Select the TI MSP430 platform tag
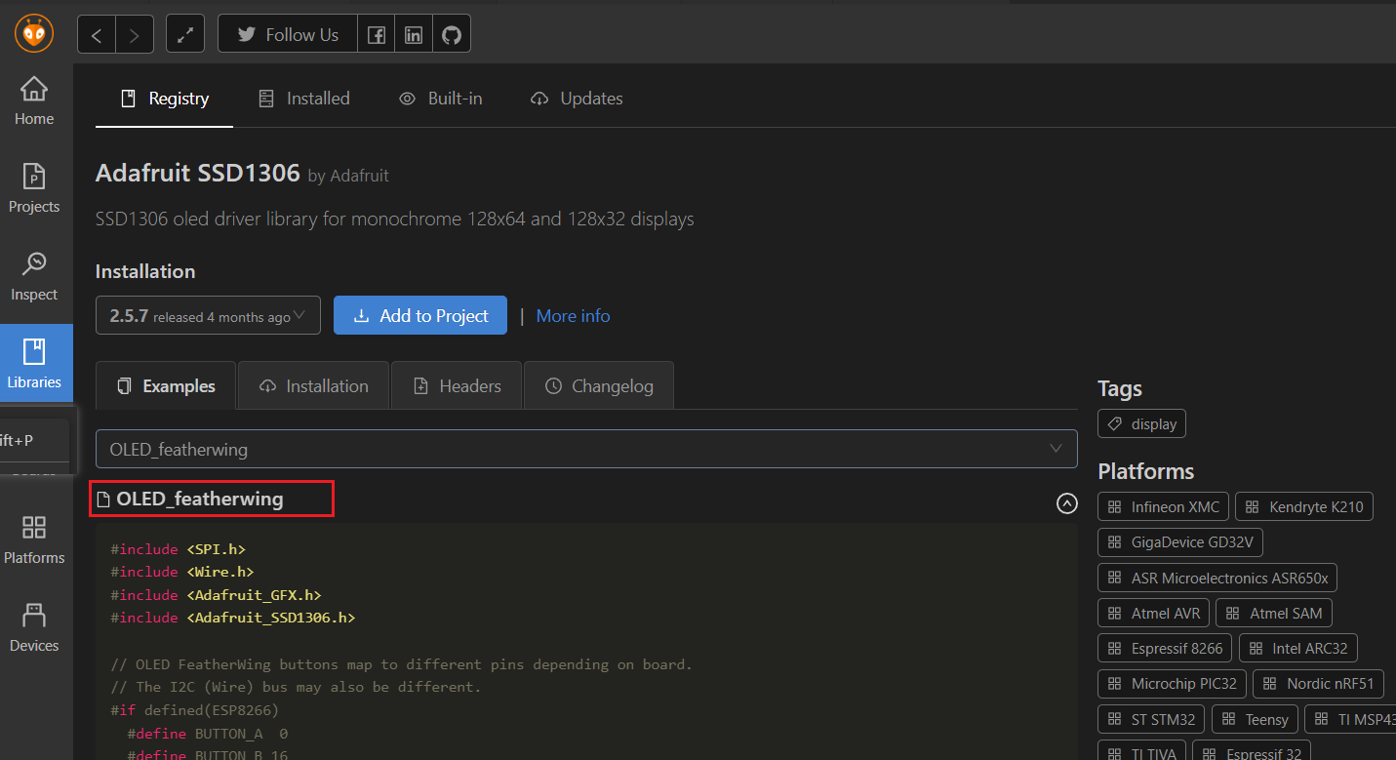 (1350, 720)
